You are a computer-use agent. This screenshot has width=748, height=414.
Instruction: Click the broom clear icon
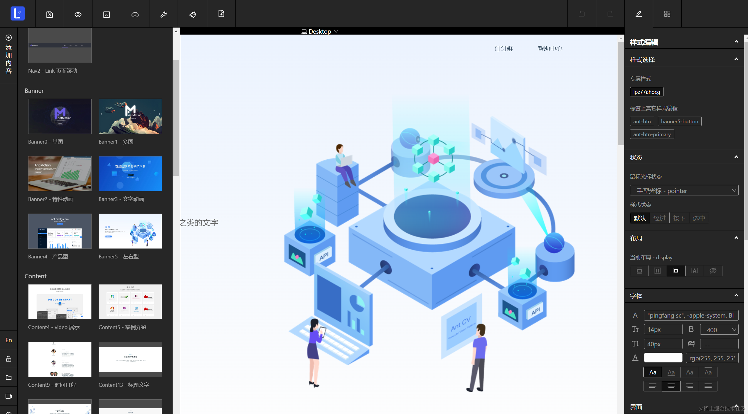[x=193, y=14]
